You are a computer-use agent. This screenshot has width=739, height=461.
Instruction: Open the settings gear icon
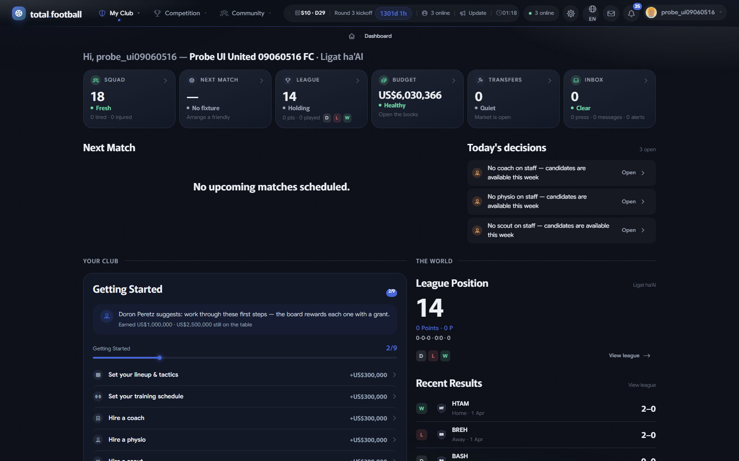pyautogui.click(x=571, y=13)
